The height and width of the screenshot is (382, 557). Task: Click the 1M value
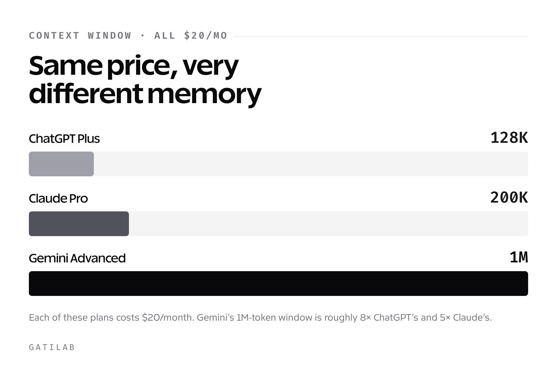pos(519,258)
